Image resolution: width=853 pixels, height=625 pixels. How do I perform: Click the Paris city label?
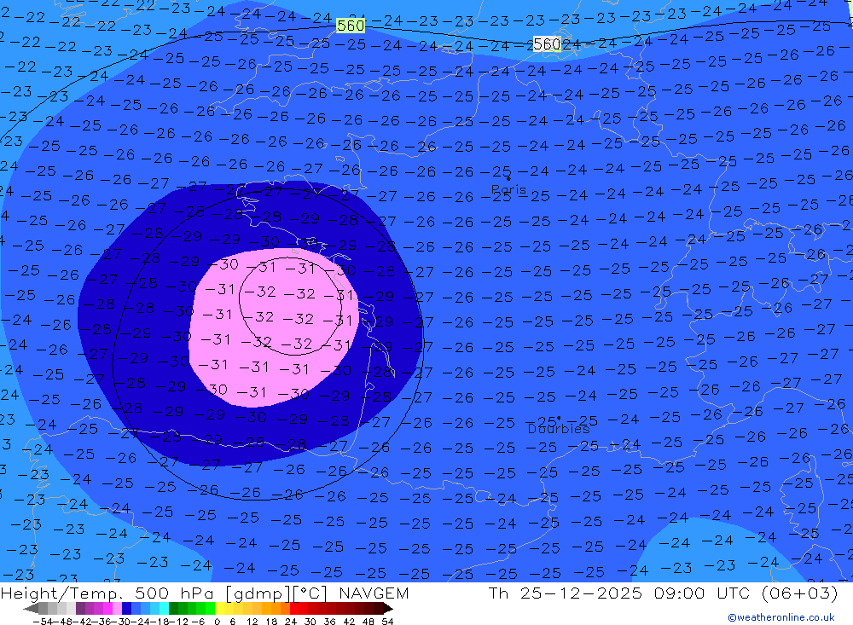click(x=508, y=190)
